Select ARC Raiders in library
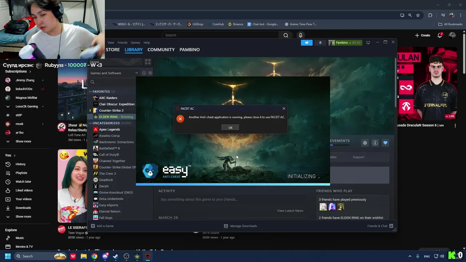 click(108, 98)
